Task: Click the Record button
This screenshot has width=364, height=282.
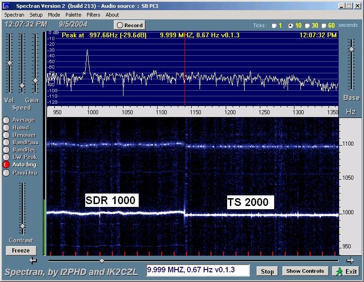Action: [x=129, y=25]
